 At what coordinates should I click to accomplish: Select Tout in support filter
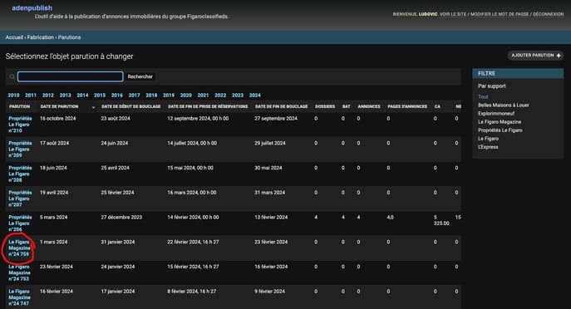483,97
